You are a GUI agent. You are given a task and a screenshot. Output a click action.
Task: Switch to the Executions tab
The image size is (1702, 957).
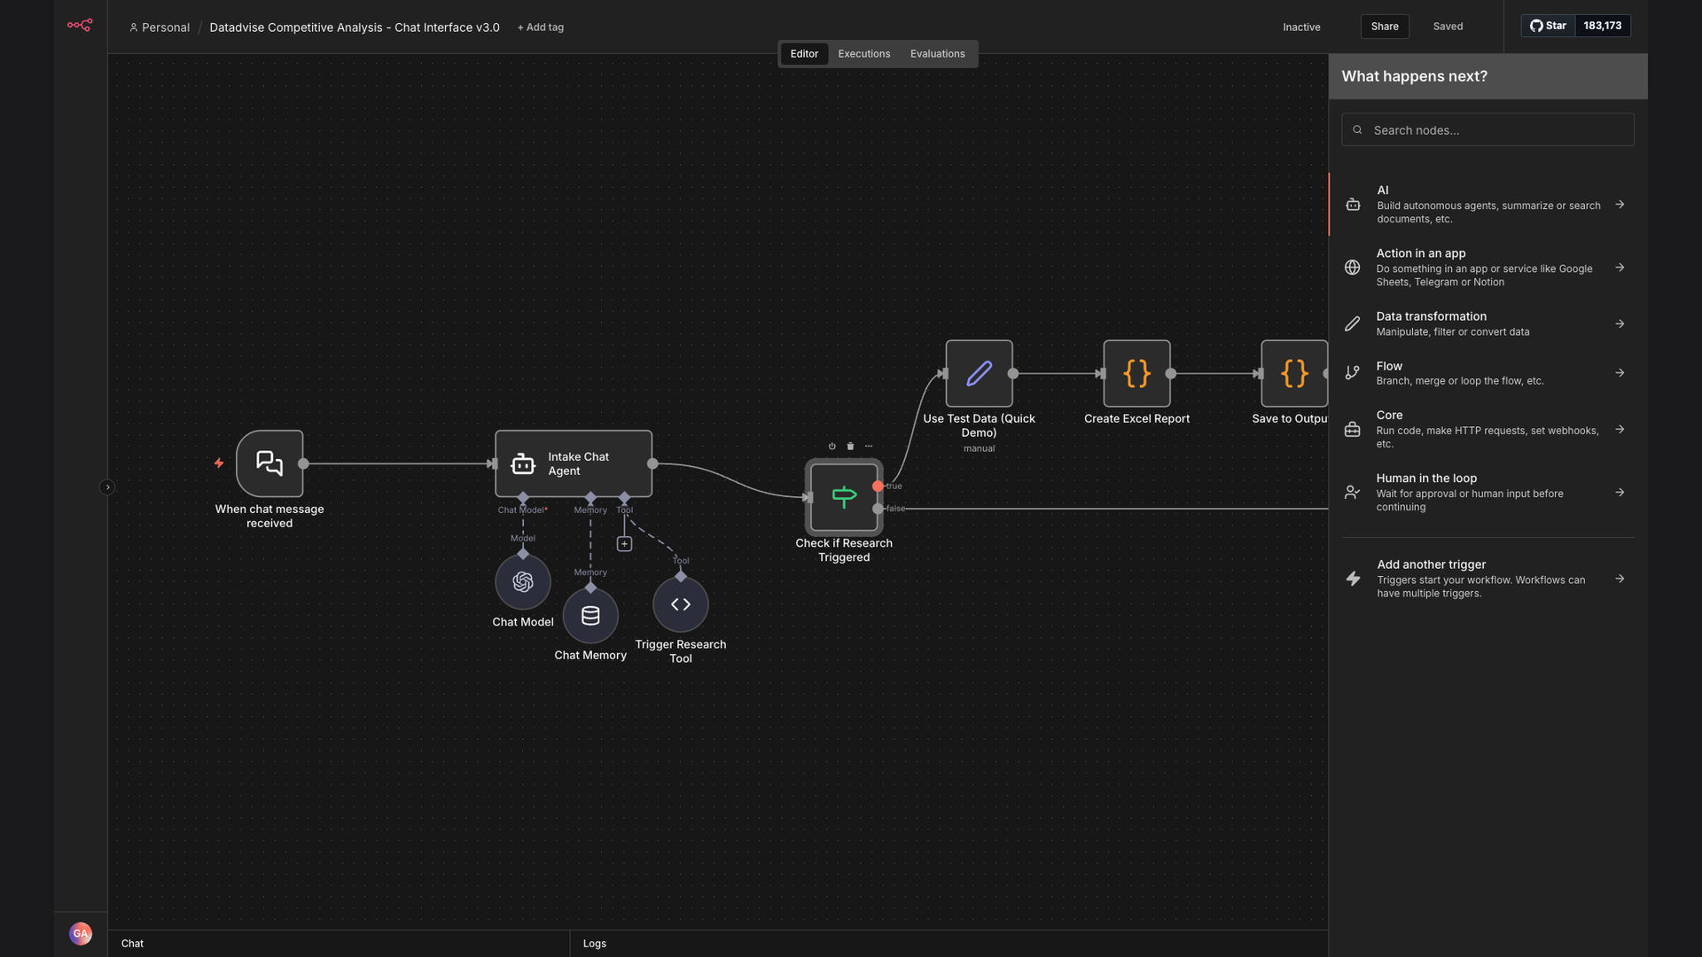tap(863, 54)
